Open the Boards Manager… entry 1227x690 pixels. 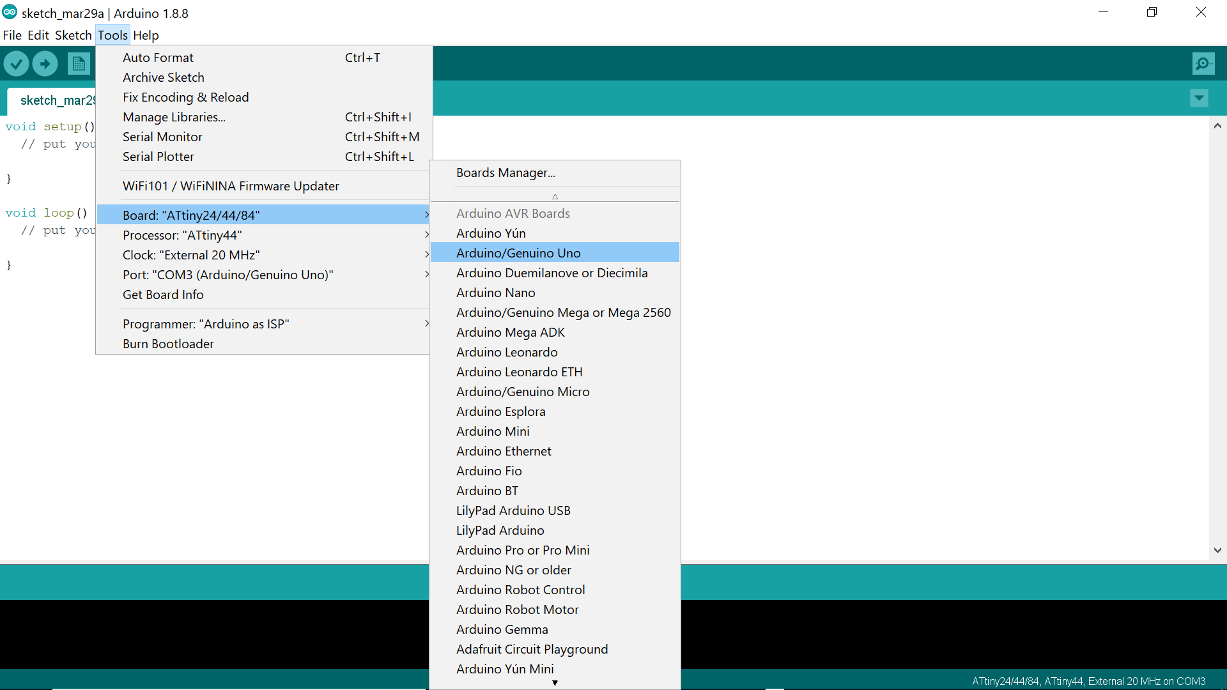click(505, 172)
